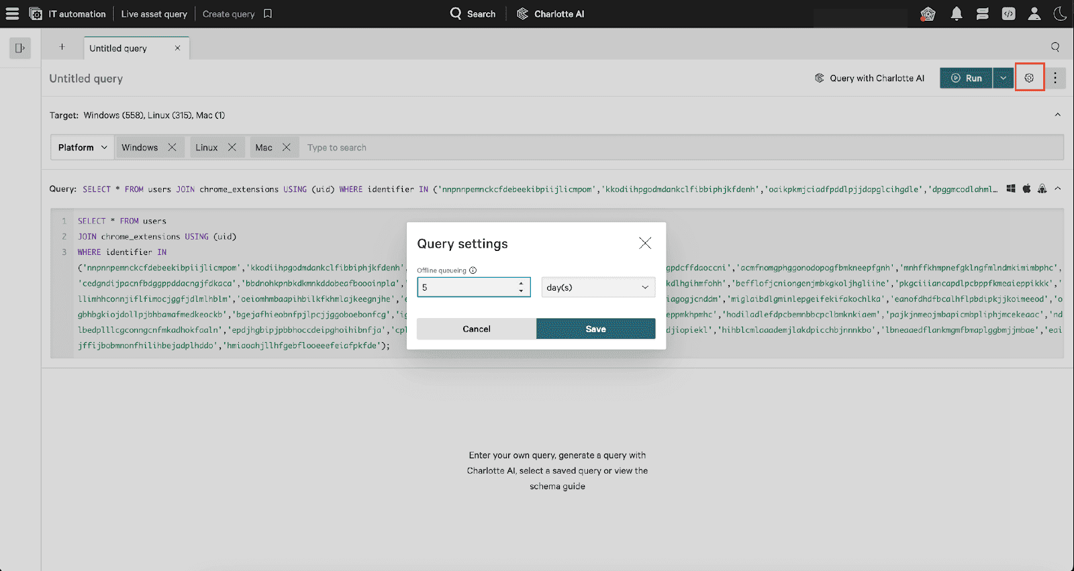Open the user profile menu

(x=1034, y=13)
